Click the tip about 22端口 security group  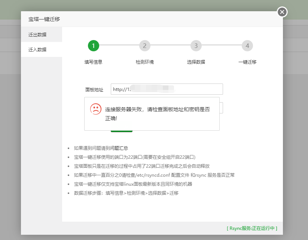click(135, 157)
